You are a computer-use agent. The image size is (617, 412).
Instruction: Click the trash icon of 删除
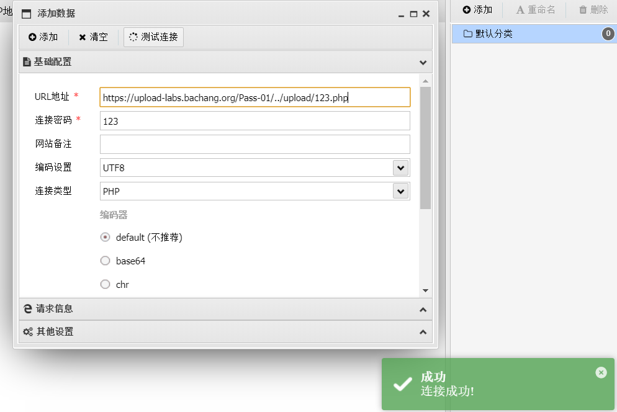(x=583, y=9)
